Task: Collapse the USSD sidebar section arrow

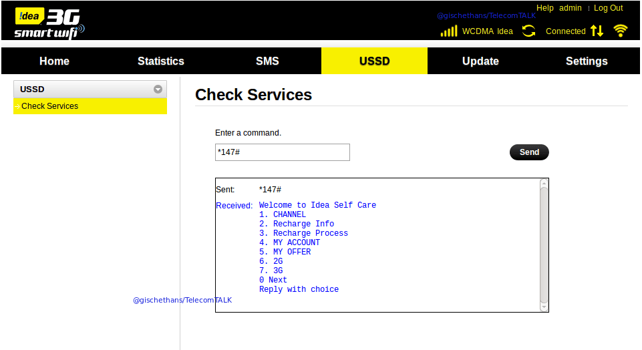Action: [158, 90]
